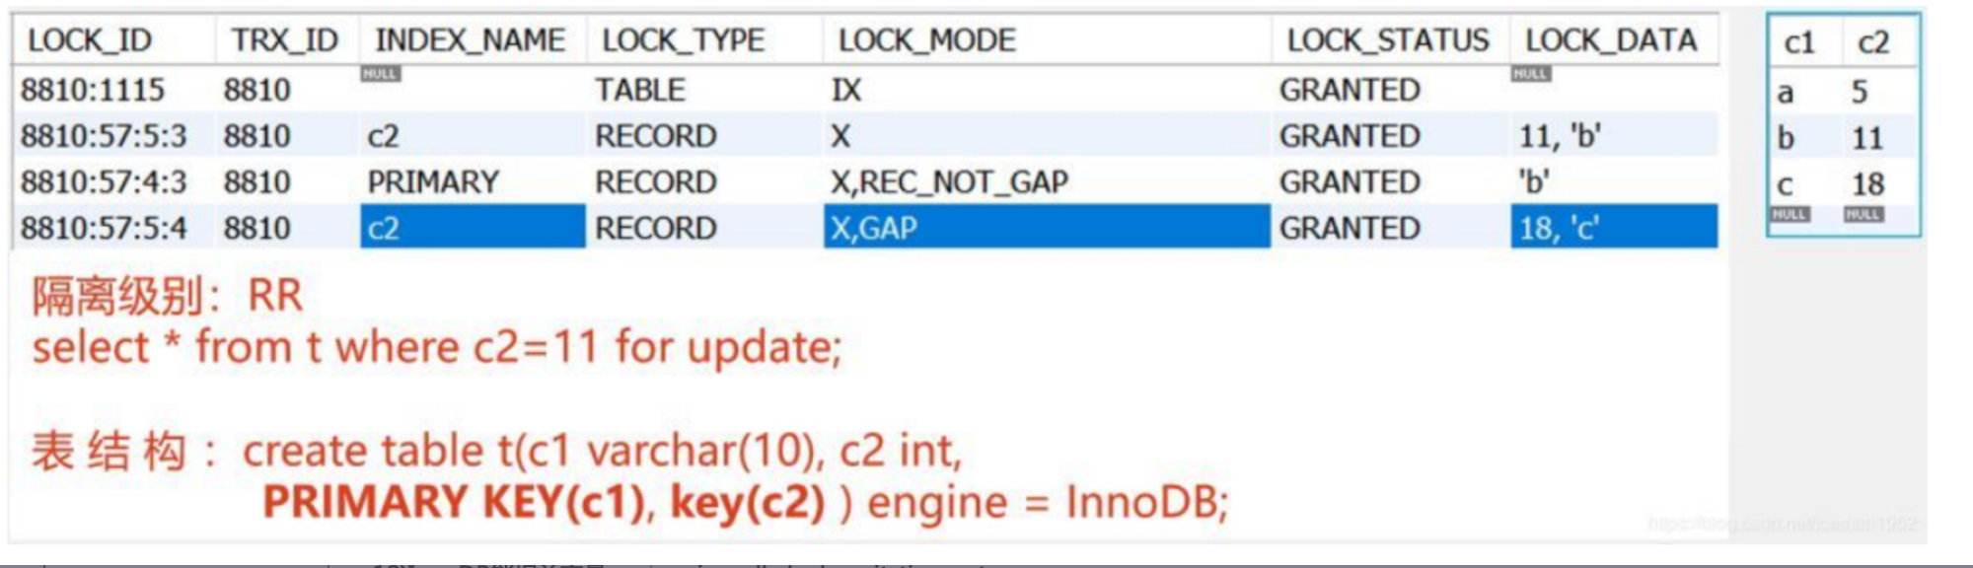1973x568 pixels.
Task: Select the row with c1 value b
Action: 1843,138
